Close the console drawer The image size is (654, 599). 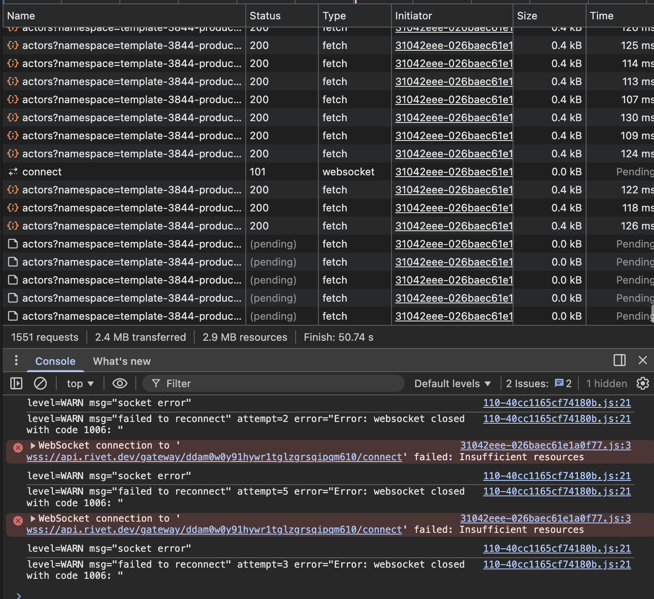click(642, 361)
